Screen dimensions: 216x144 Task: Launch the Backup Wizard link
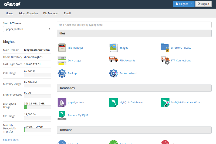(x=128, y=73)
